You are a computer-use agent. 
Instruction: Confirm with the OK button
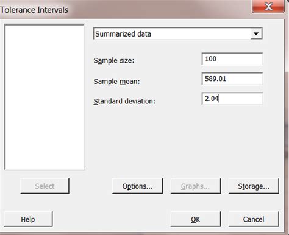(x=196, y=219)
